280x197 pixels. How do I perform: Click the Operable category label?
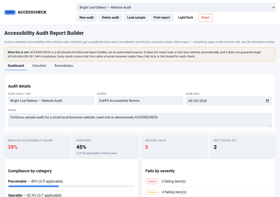point(15,195)
